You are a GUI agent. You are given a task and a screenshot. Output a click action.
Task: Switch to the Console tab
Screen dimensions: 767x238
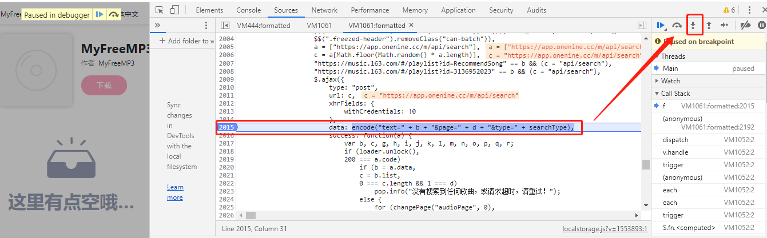249,10
